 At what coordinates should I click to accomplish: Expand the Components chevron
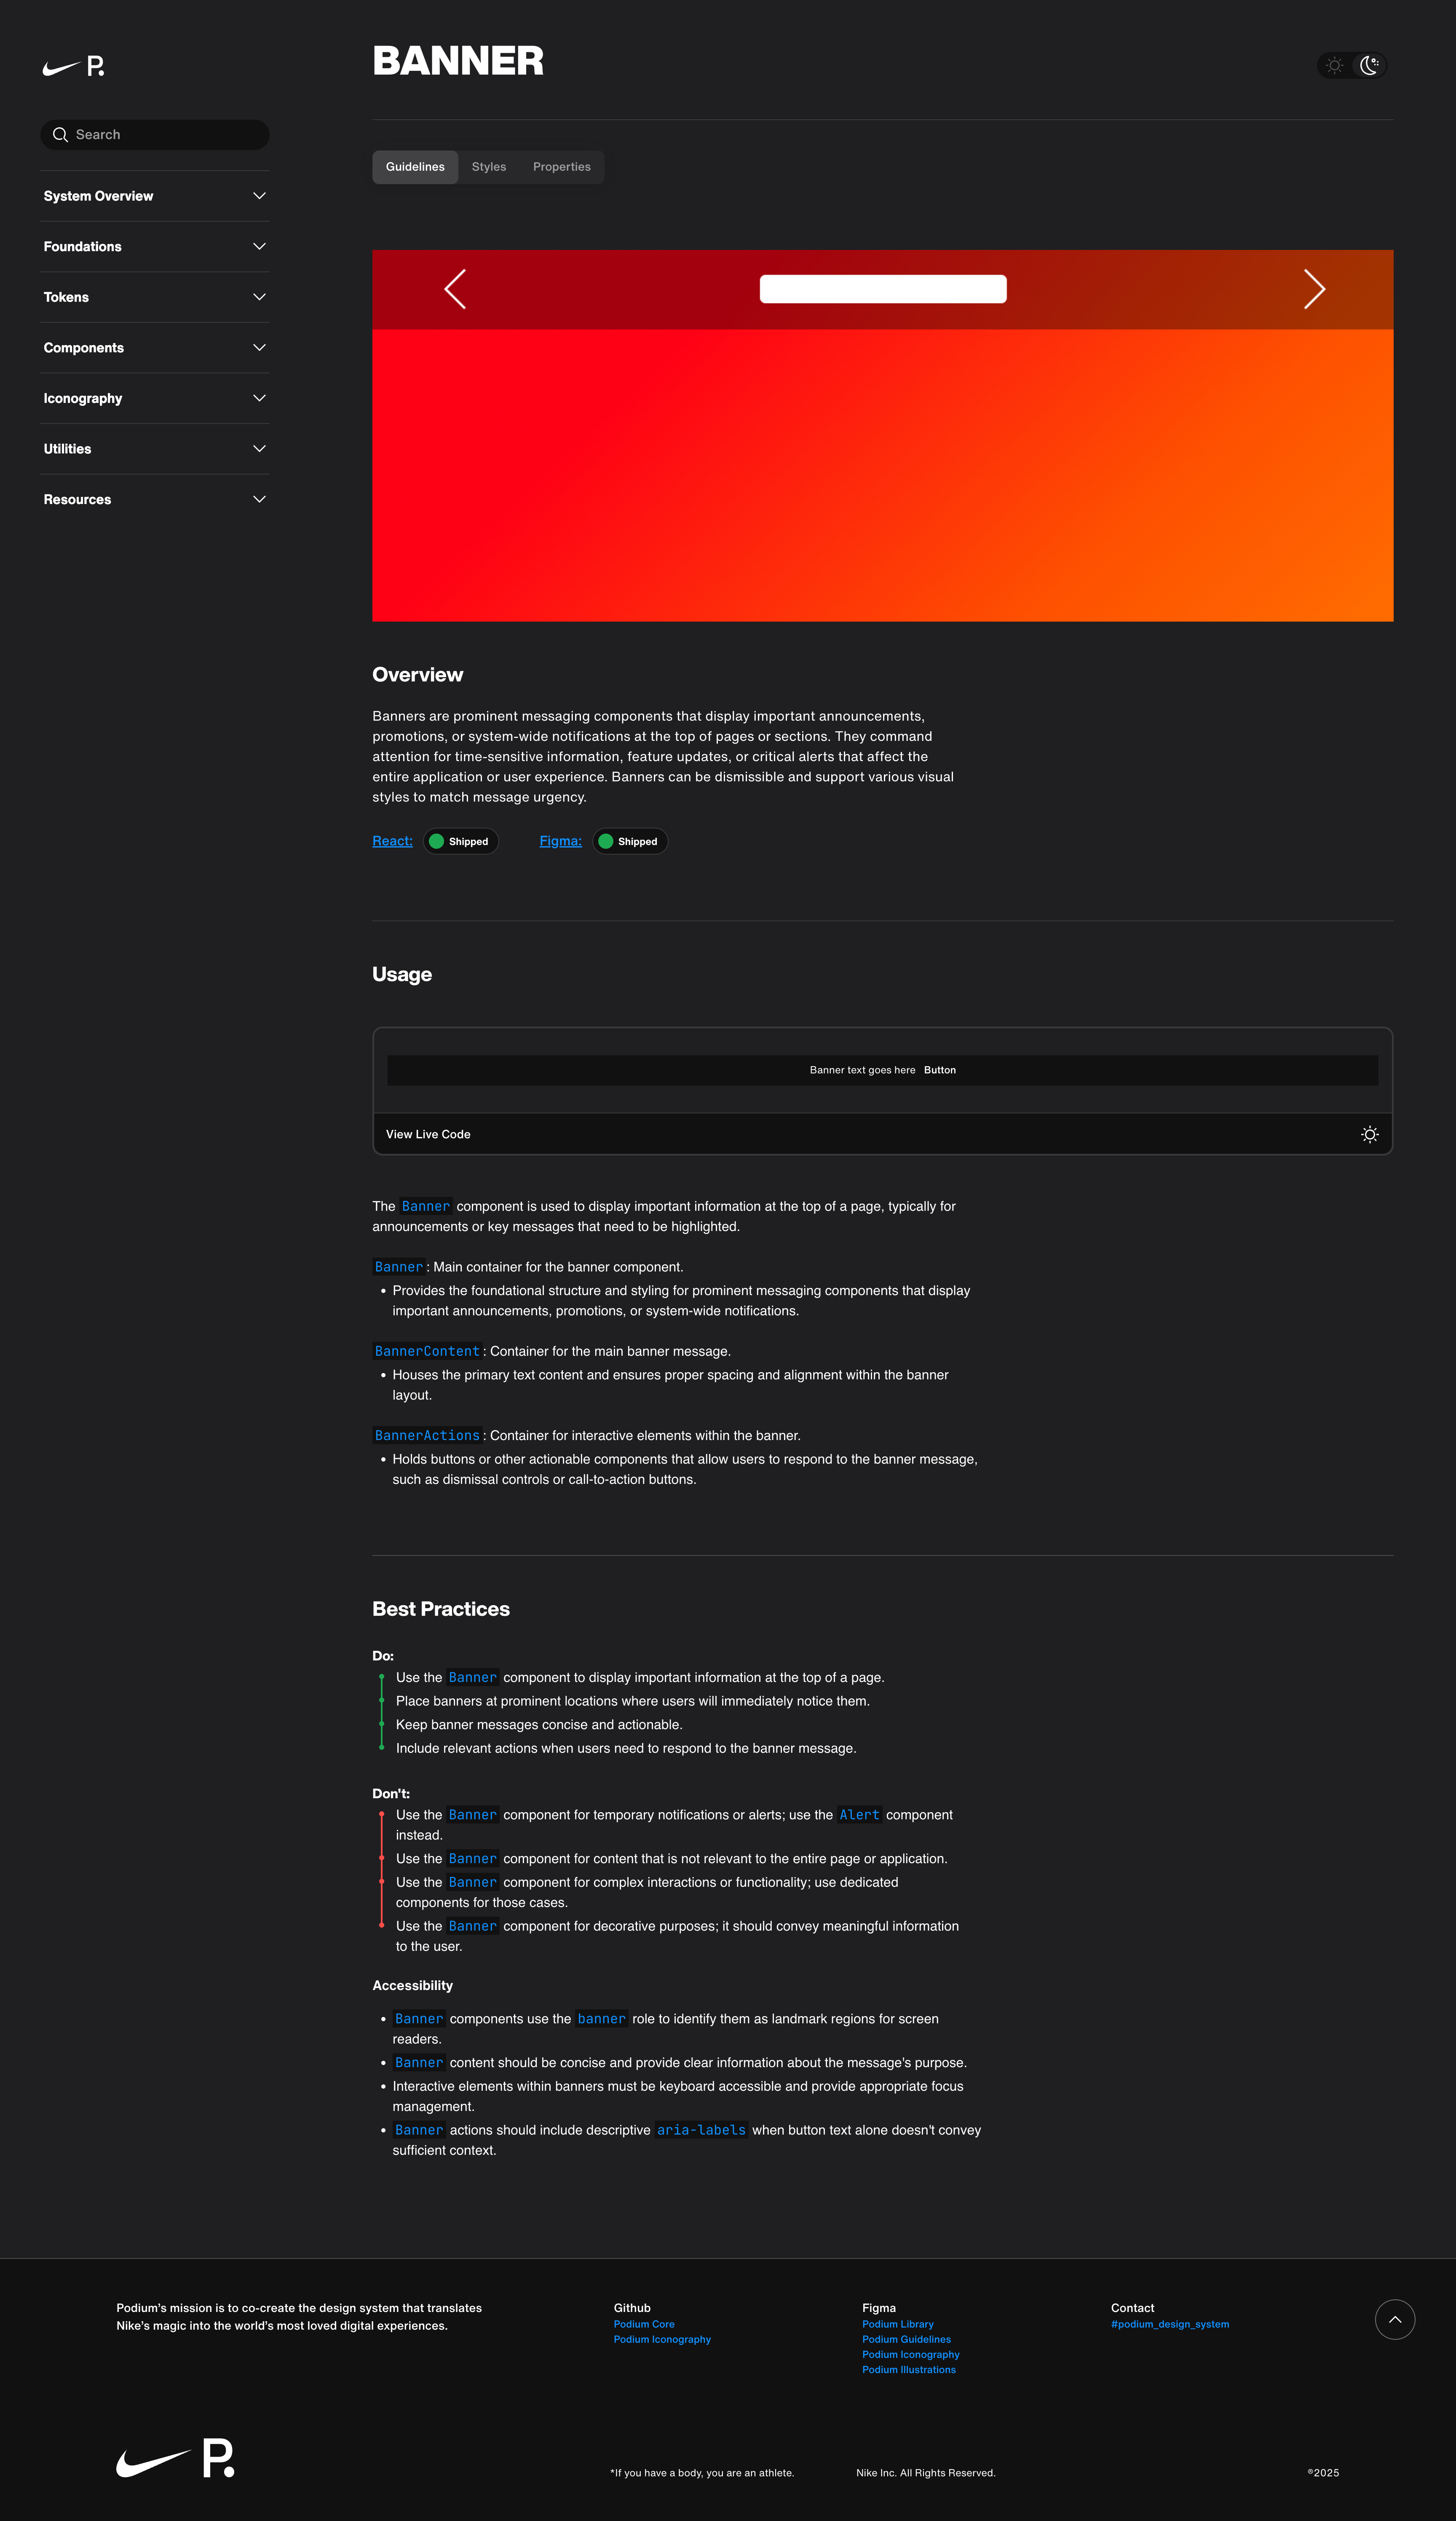pos(259,348)
